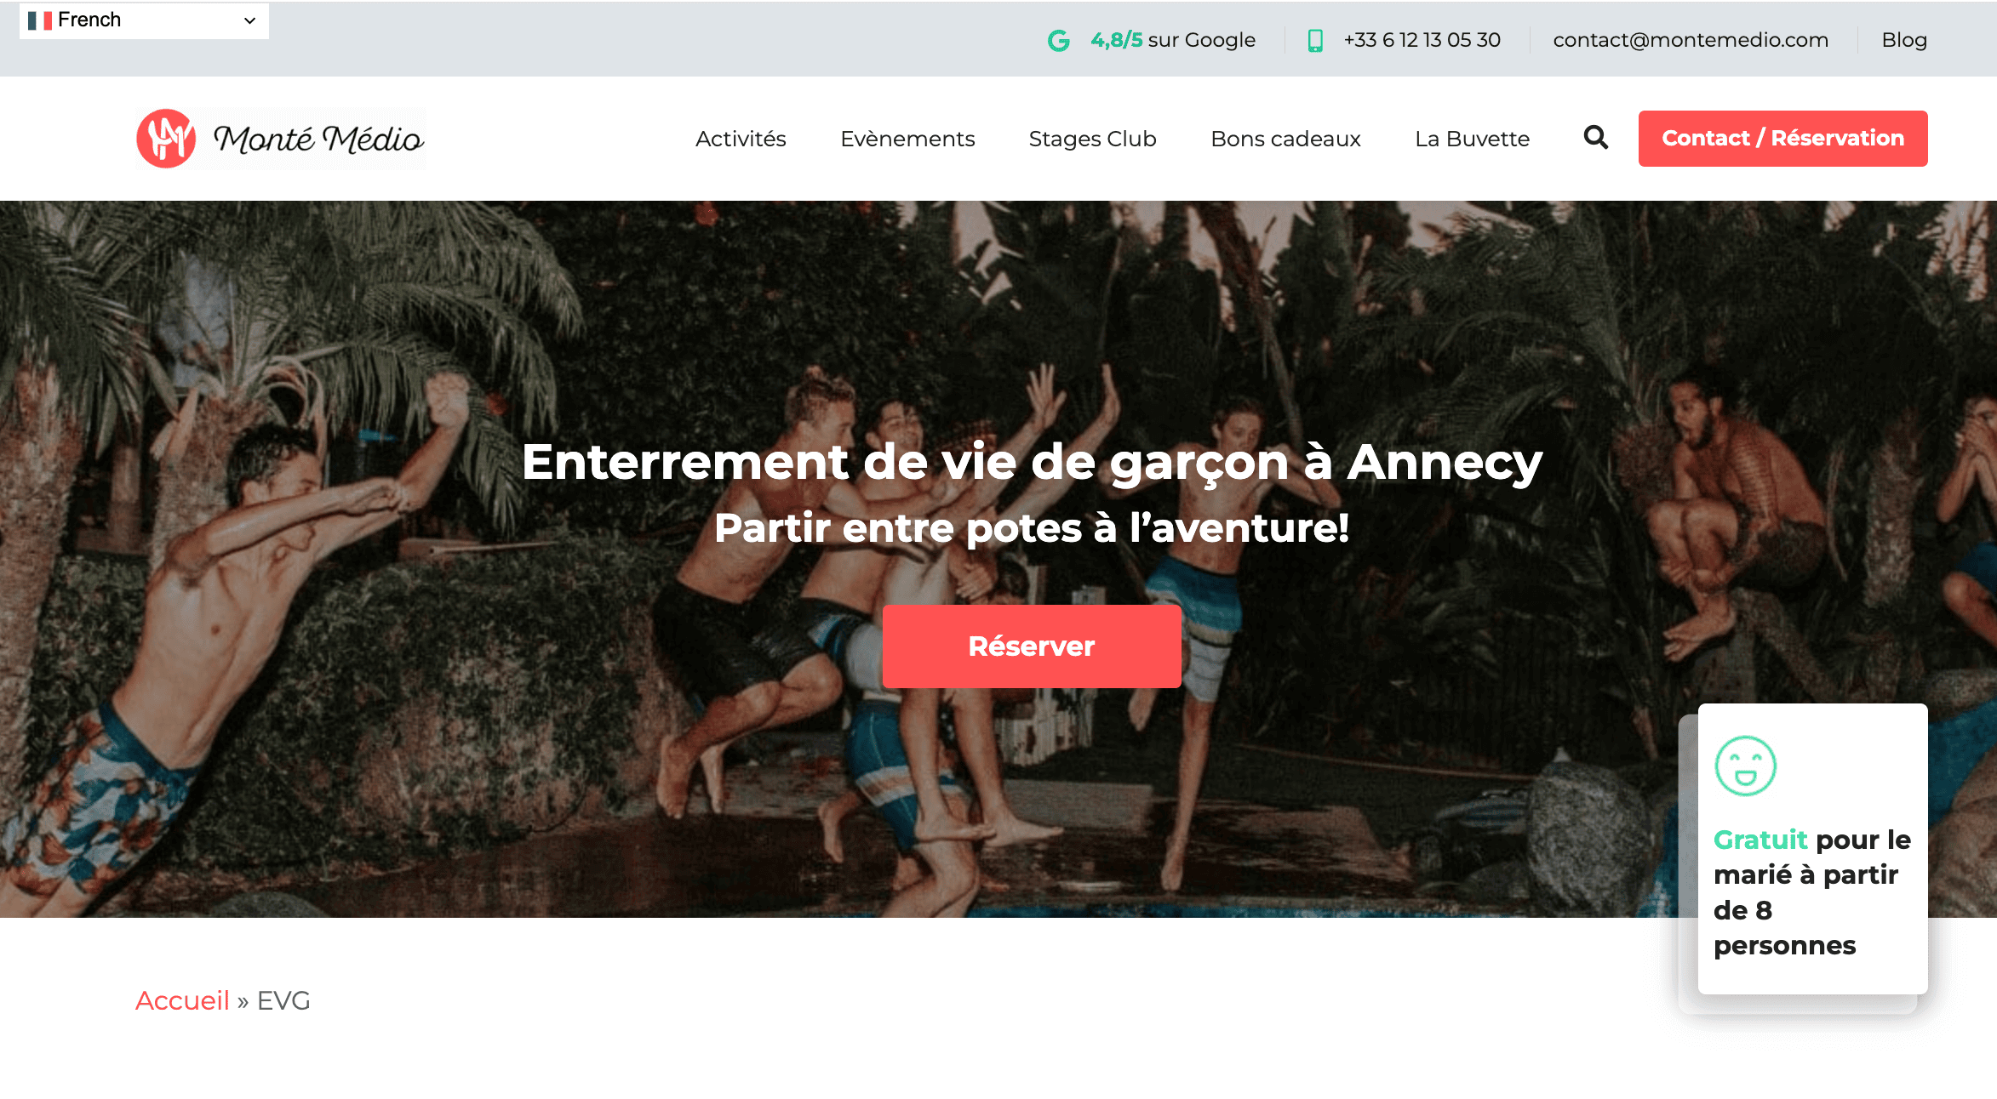Expand language selector chevron arrow
The image size is (1997, 1099).
point(249,20)
